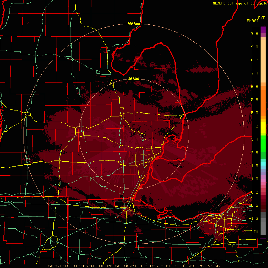
Task: Select the 9.8 value on the color scale
Action: click(255, 33)
